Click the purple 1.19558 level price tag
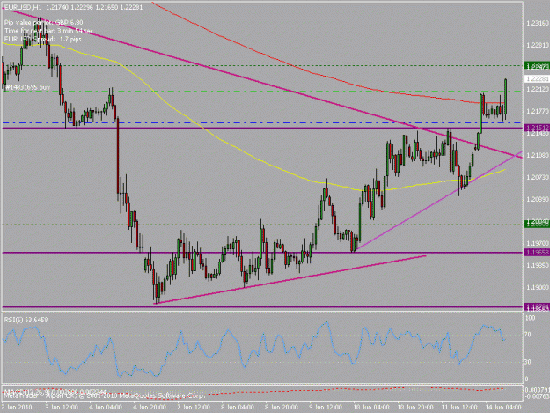This screenshot has width=550, height=413. tap(537, 253)
